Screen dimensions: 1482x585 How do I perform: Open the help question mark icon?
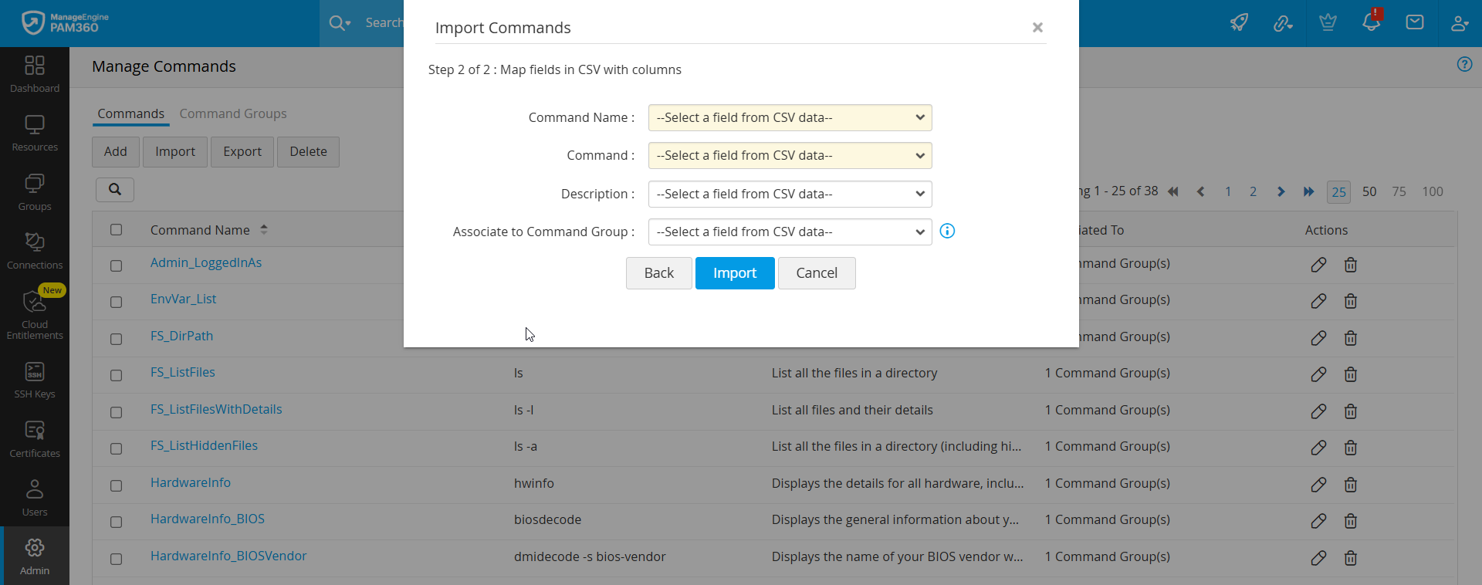point(1464,65)
